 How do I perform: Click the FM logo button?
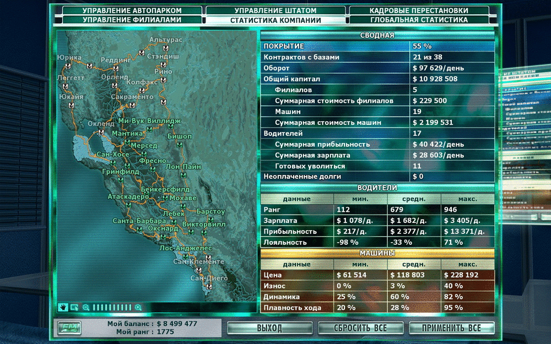(69, 328)
